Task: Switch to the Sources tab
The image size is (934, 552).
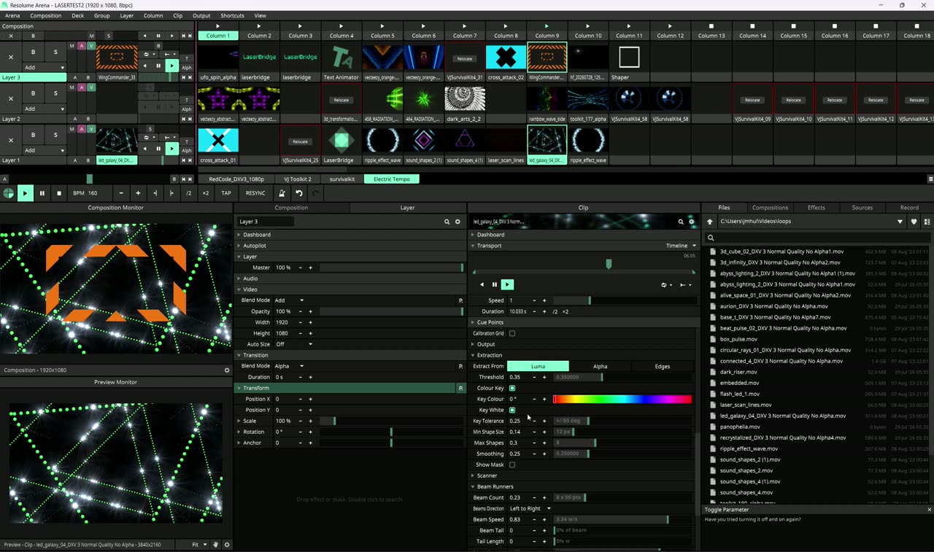Action: pos(862,208)
